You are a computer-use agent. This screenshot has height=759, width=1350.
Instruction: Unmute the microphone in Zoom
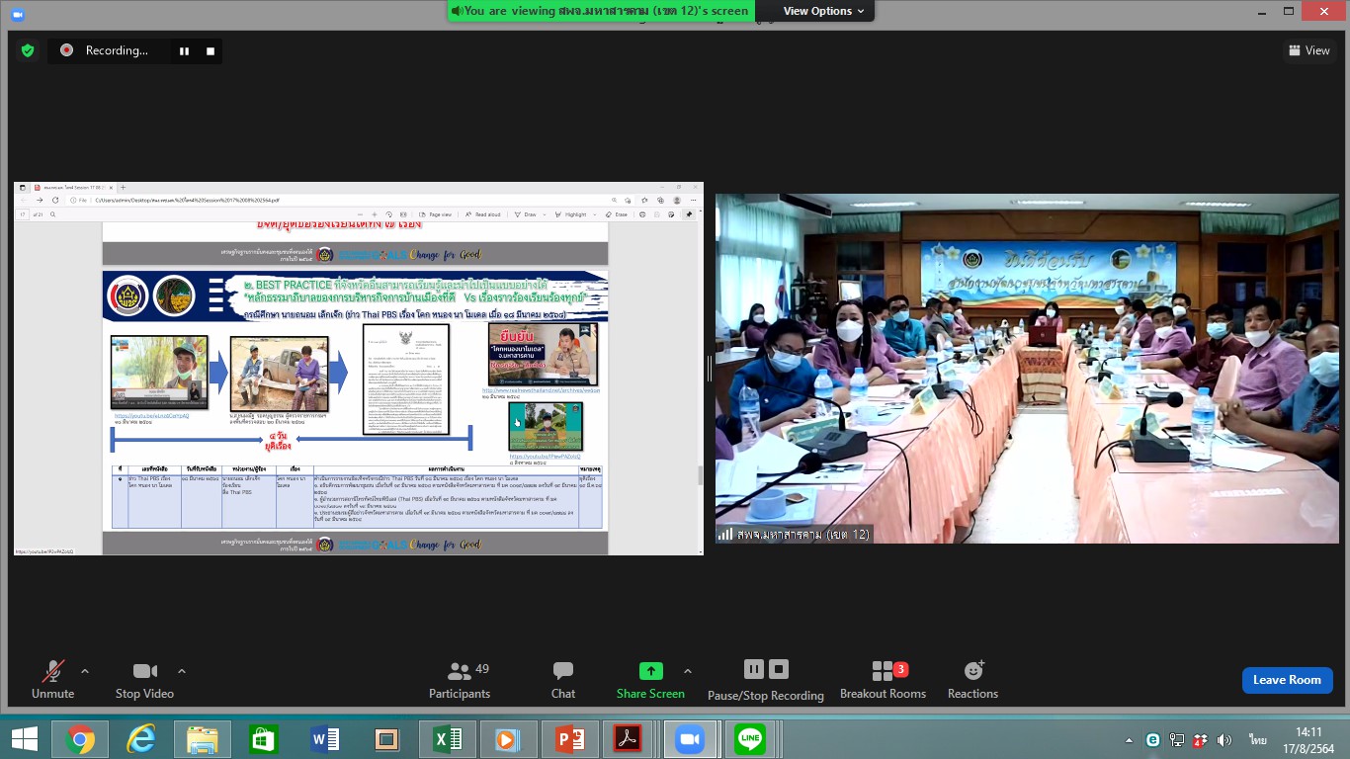[x=52, y=680]
